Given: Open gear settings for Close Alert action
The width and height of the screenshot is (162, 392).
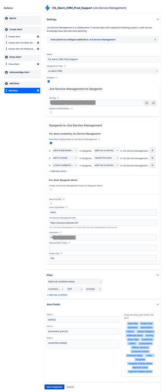Looking at the screenshot, I should pyautogui.click(x=38, y=64).
